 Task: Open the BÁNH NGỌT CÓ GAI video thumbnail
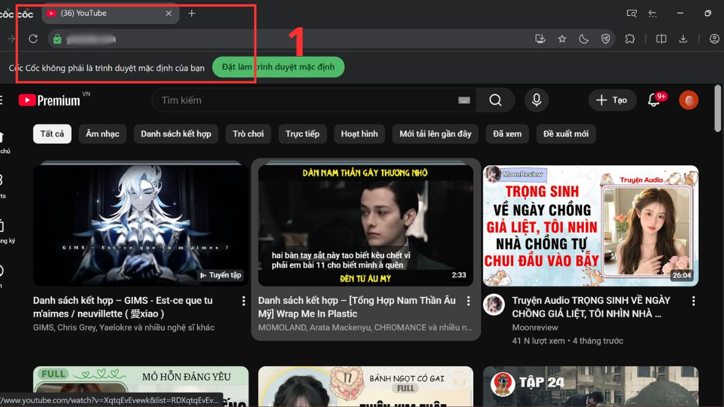366,386
